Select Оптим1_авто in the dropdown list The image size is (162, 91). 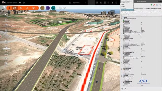[127, 8]
